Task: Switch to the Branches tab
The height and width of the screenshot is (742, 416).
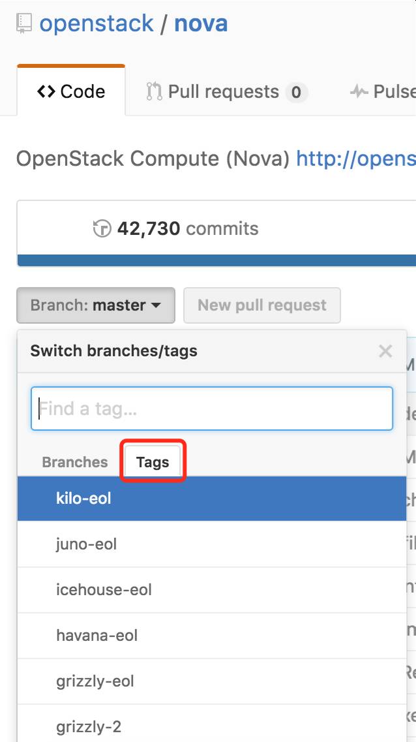Action: coord(75,462)
